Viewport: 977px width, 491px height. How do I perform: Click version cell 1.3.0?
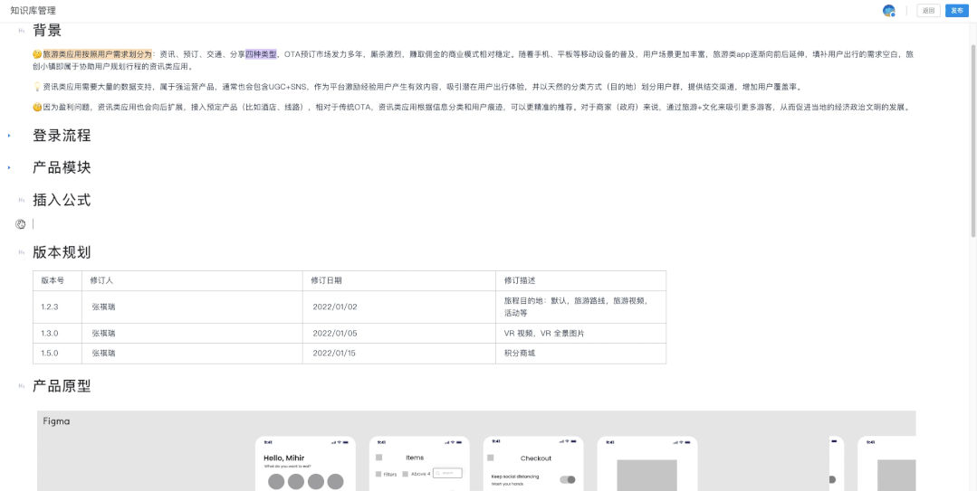(x=57, y=333)
